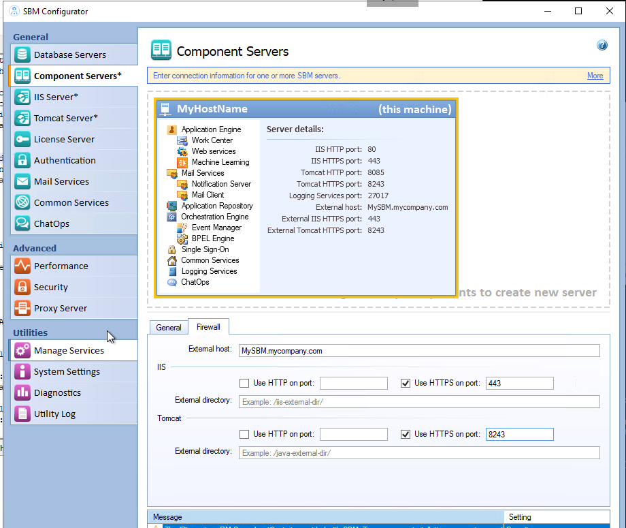Image resolution: width=626 pixels, height=528 pixels.
Task: Disable Use HTTPS on port for Tomcat
Action: (406, 434)
